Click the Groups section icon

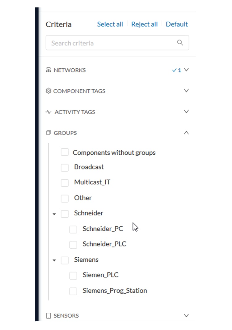[49, 133]
